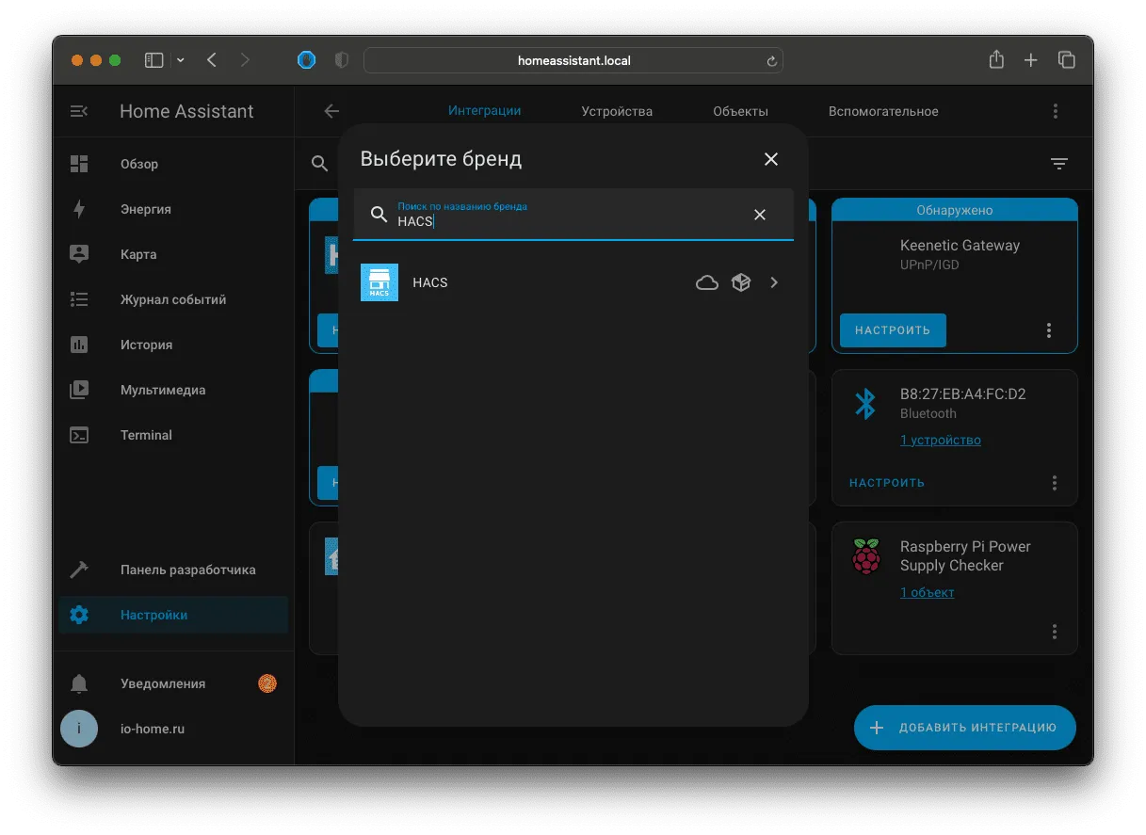Open the Энергия lightning icon

pos(79,209)
